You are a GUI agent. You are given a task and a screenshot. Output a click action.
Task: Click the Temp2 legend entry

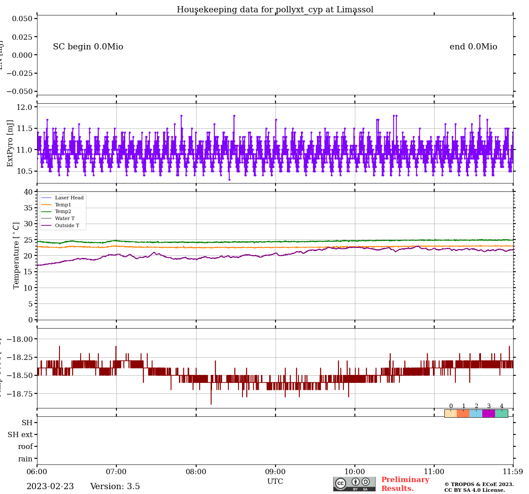pos(56,212)
